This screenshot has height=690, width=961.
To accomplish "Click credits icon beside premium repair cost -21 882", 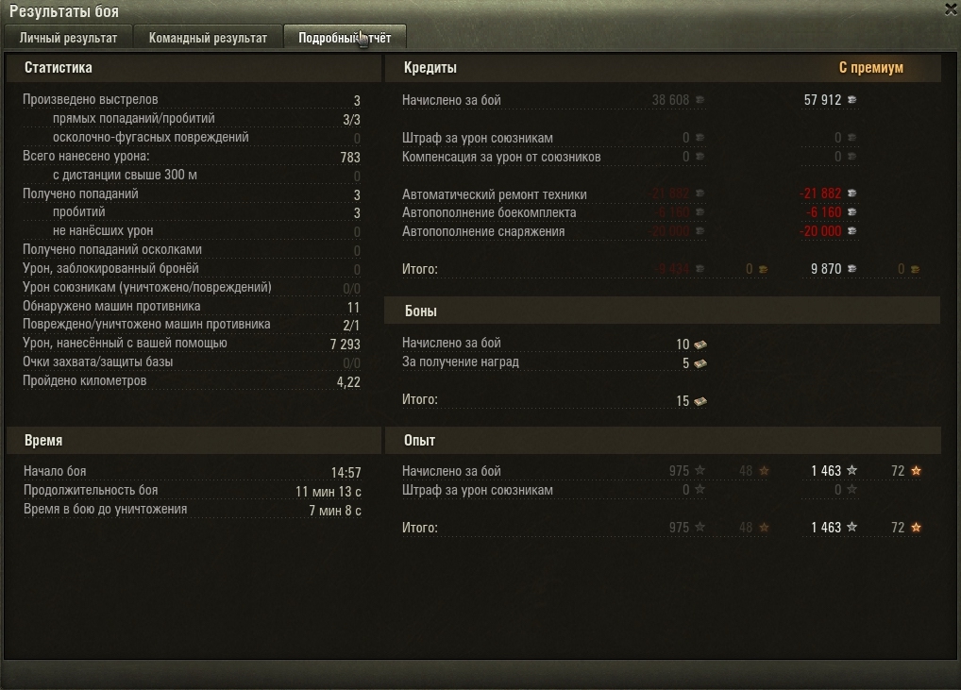I will pos(851,193).
